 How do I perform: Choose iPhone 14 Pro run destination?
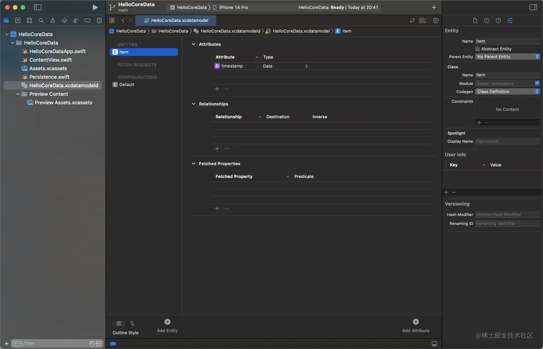(x=231, y=7)
